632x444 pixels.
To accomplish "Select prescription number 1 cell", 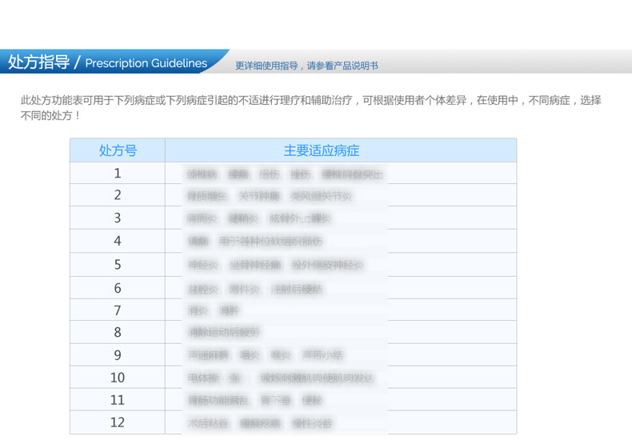I will click(x=118, y=174).
